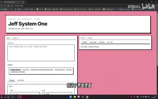This screenshot has width=158, height=99.
Task: Open the taskbar clock and date
Action: pos(154,97)
